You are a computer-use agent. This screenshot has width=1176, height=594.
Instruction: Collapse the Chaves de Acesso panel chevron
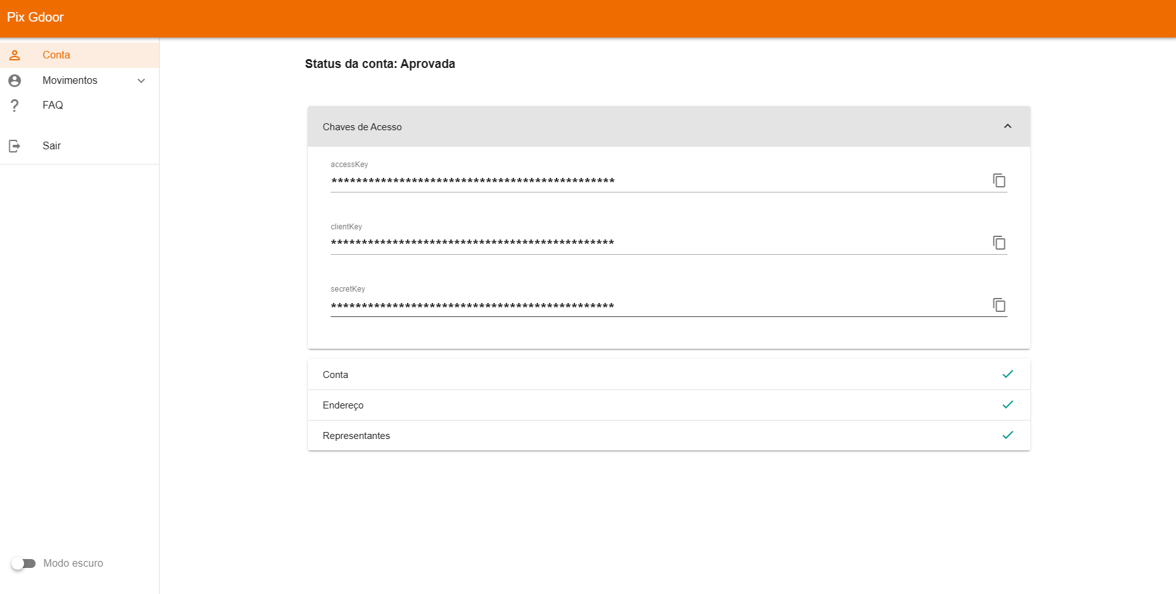pyautogui.click(x=1007, y=126)
